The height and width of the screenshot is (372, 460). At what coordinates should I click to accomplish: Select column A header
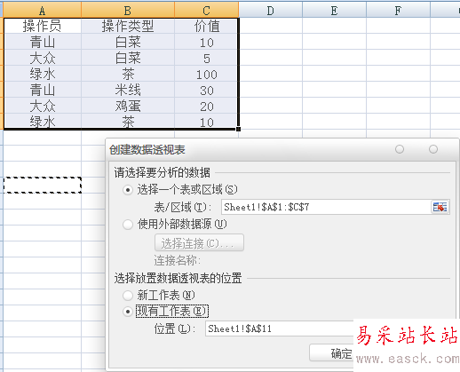coord(42,11)
